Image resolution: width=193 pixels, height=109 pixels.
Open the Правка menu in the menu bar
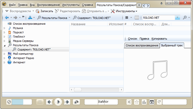pyautogui.click(x=23, y=5)
